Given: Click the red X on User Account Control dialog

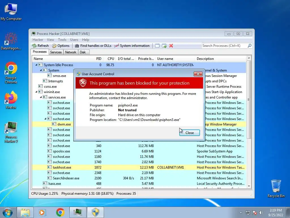Looking at the screenshot, I should click(198, 74).
